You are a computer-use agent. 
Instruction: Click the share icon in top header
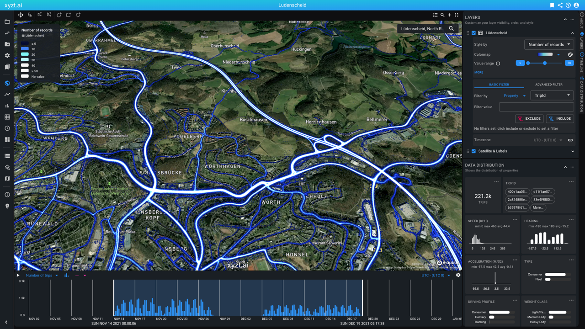[560, 5]
